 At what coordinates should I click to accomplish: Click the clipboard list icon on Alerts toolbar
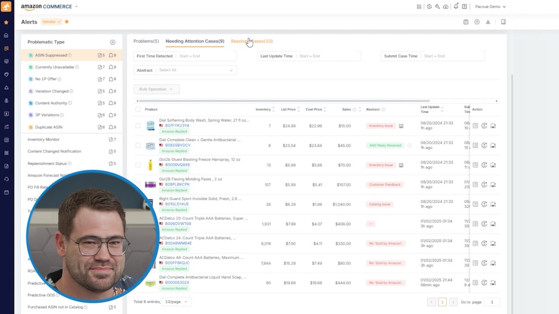(x=466, y=22)
